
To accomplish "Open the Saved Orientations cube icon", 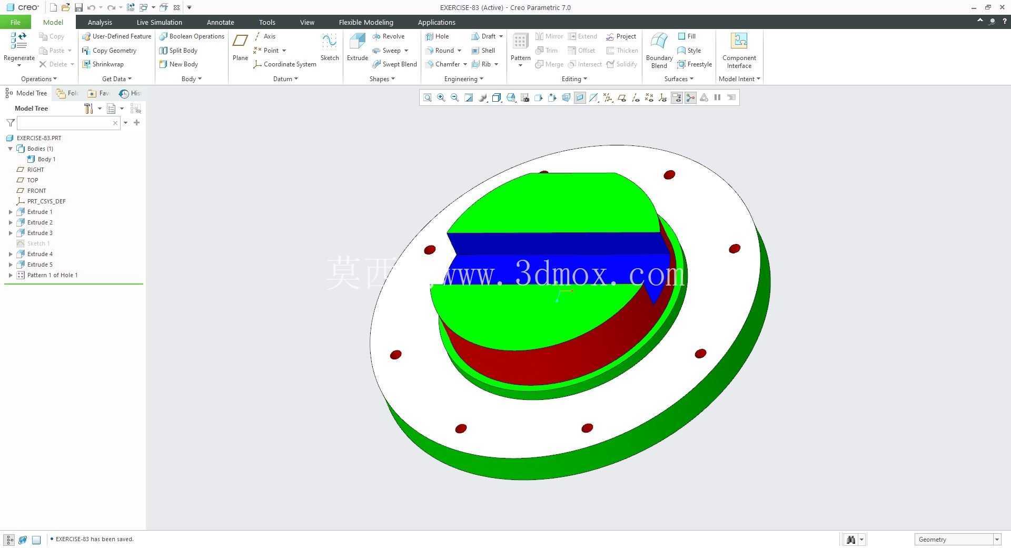I will [511, 97].
